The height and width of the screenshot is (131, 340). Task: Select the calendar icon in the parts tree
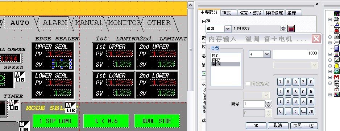click(x=336, y=83)
